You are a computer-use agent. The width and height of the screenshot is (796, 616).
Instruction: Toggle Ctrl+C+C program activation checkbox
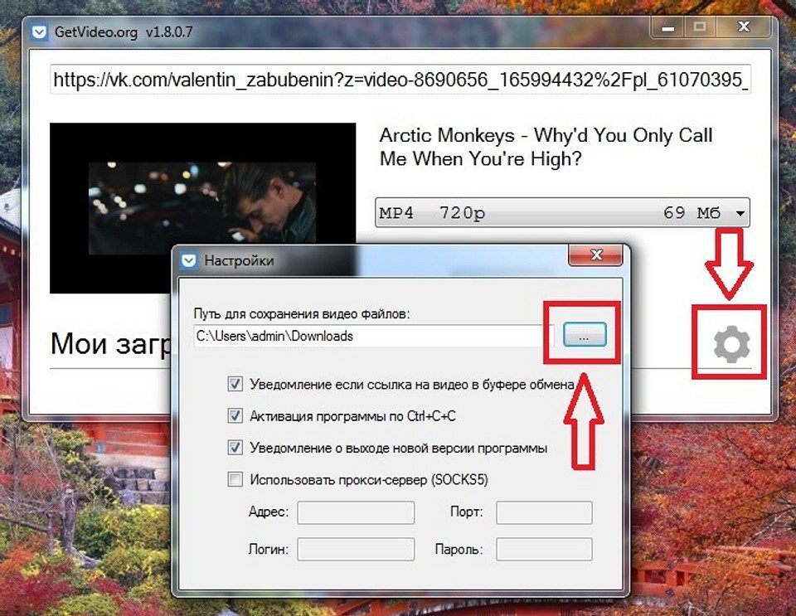pos(235,416)
